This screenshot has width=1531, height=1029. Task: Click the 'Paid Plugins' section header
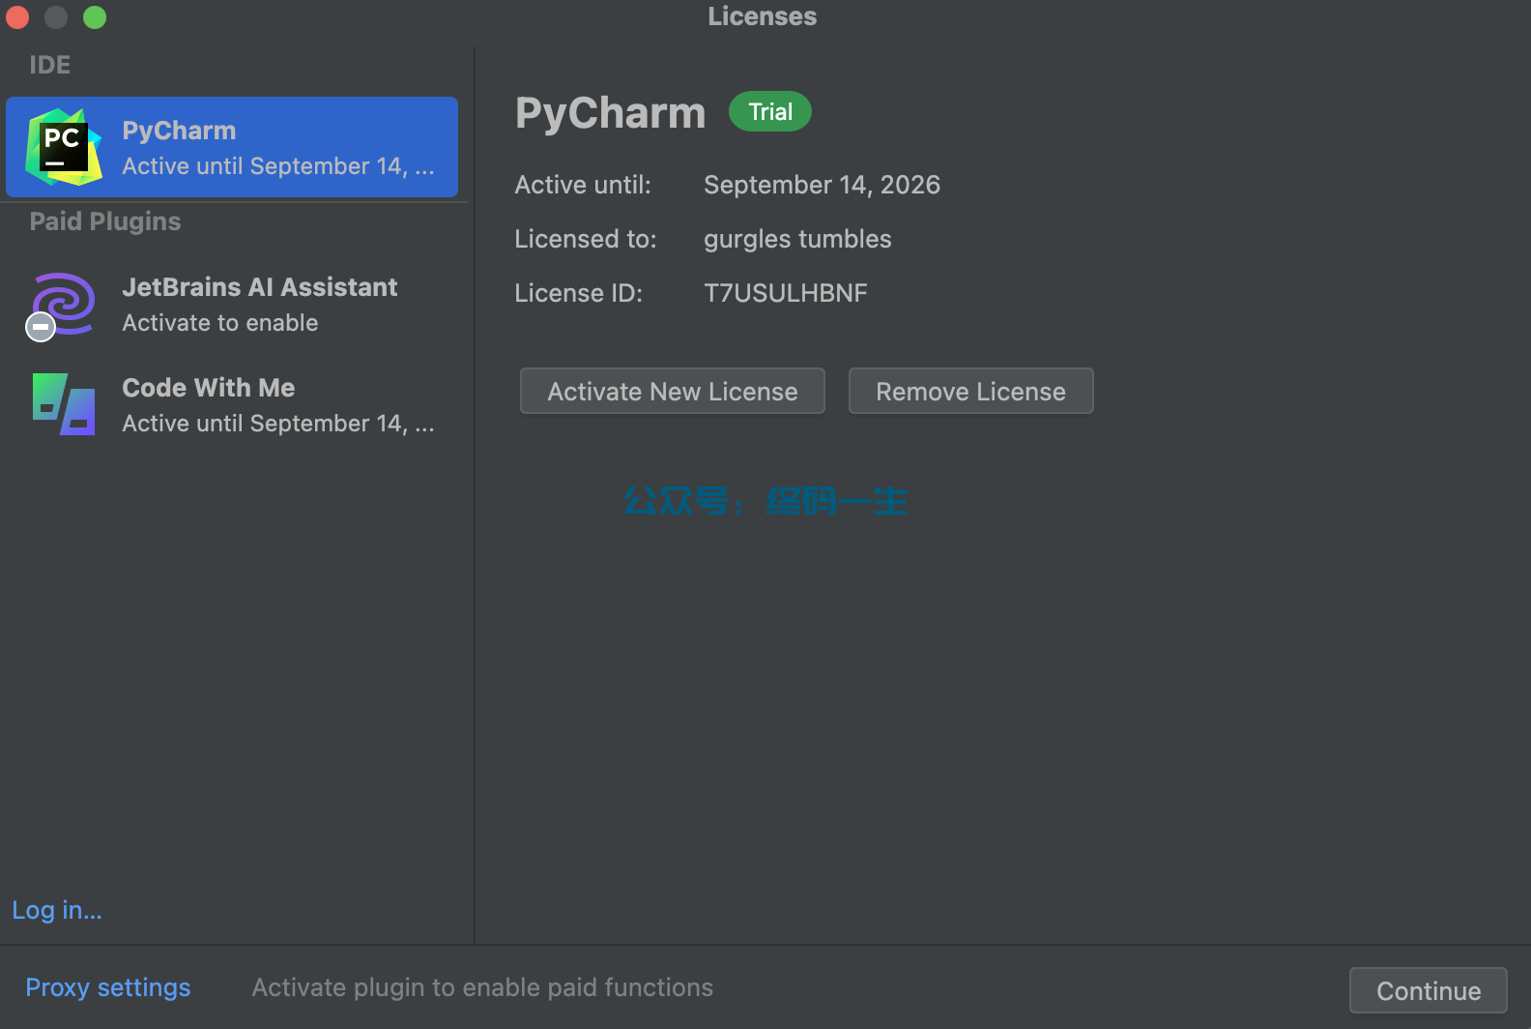105,221
